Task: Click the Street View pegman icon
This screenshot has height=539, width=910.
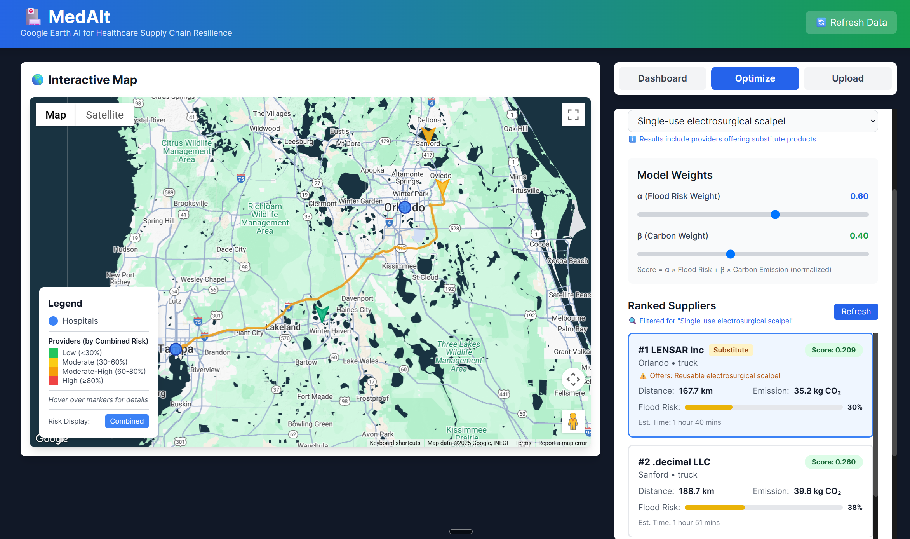Action: pos(573,421)
